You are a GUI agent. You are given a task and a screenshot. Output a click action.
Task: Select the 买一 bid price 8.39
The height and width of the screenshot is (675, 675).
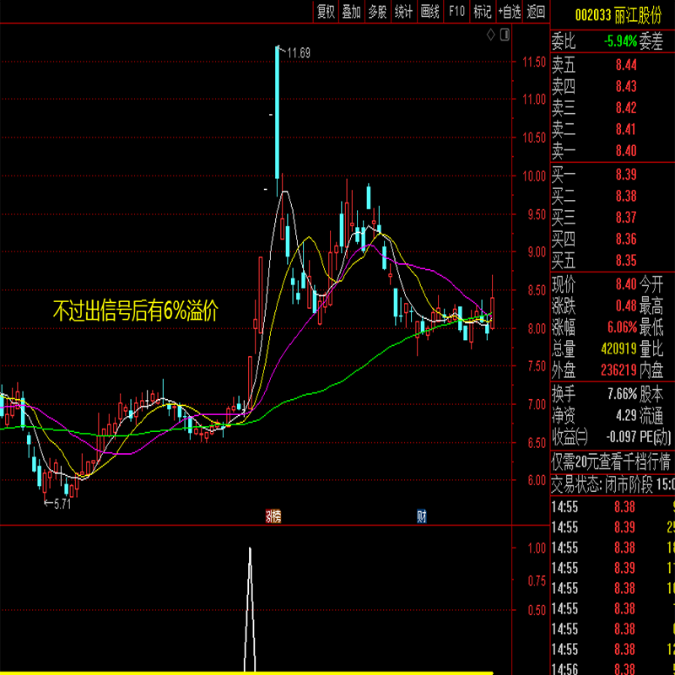click(625, 174)
